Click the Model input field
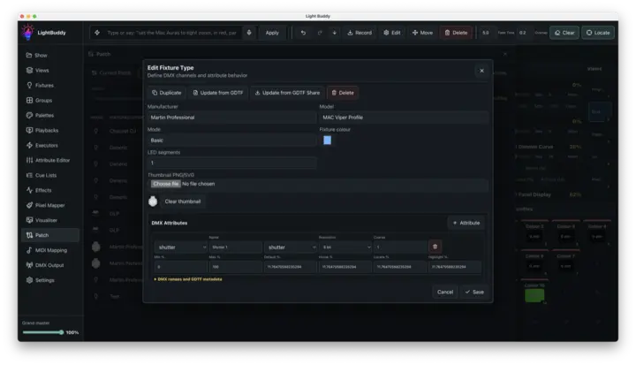The image size is (636, 365). tap(404, 118)
